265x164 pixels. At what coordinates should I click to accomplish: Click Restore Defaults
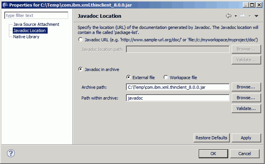pos(212,138)
